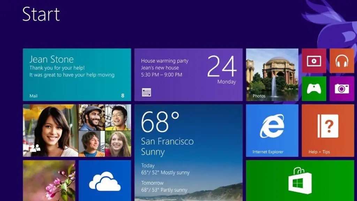
Task: Select the large smiling woman contact photo
Action: pos(51,130)
